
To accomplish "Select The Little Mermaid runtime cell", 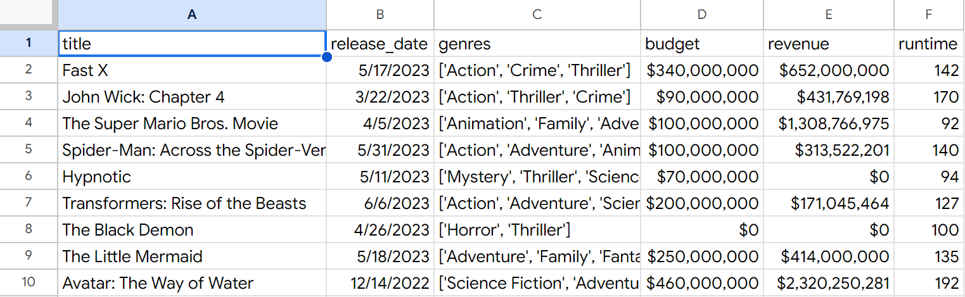I will click(x=929, y=256).
